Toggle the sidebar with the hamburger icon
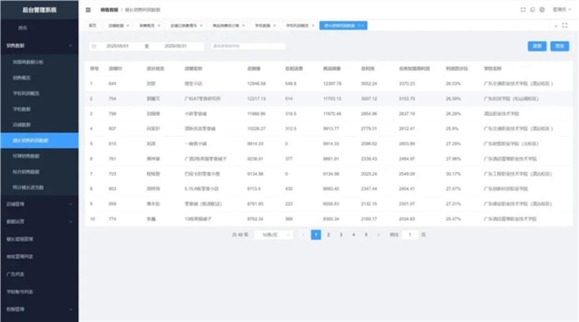This screenshot has height=322, width=579. pyautogui.click(x=88, y=10)
